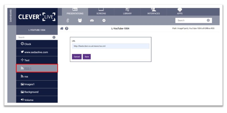Select the www.sedaolive.com Twitter item

click(x=37, y=52)
